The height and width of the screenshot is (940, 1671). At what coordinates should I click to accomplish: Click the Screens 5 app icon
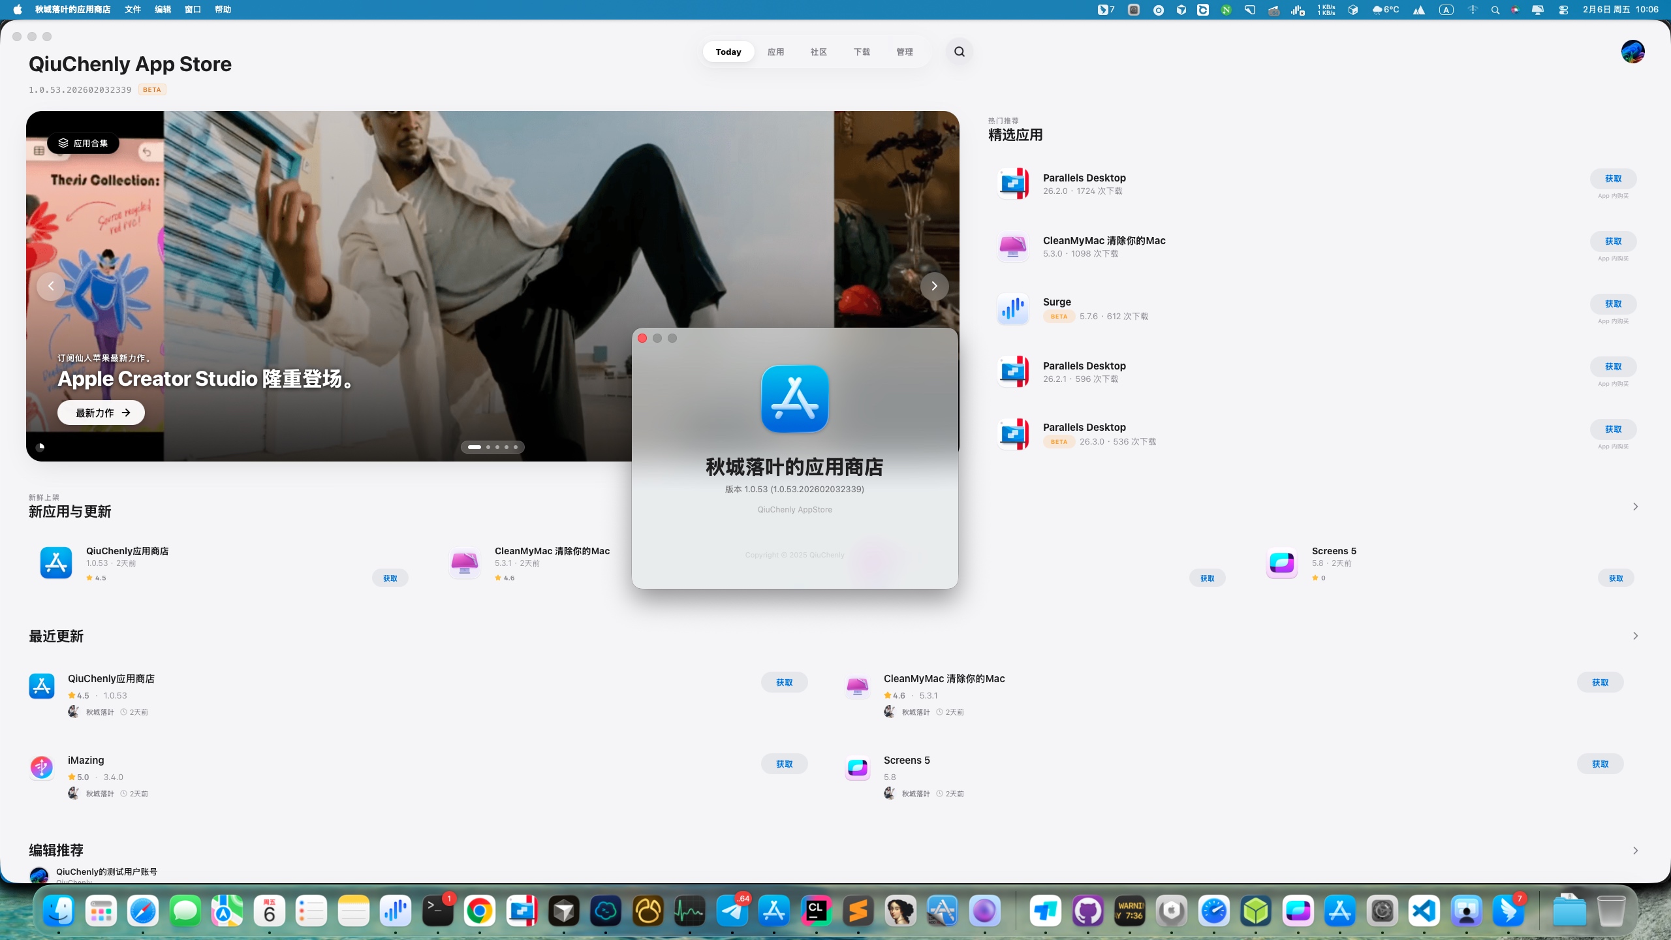(x=1281, y=563)
